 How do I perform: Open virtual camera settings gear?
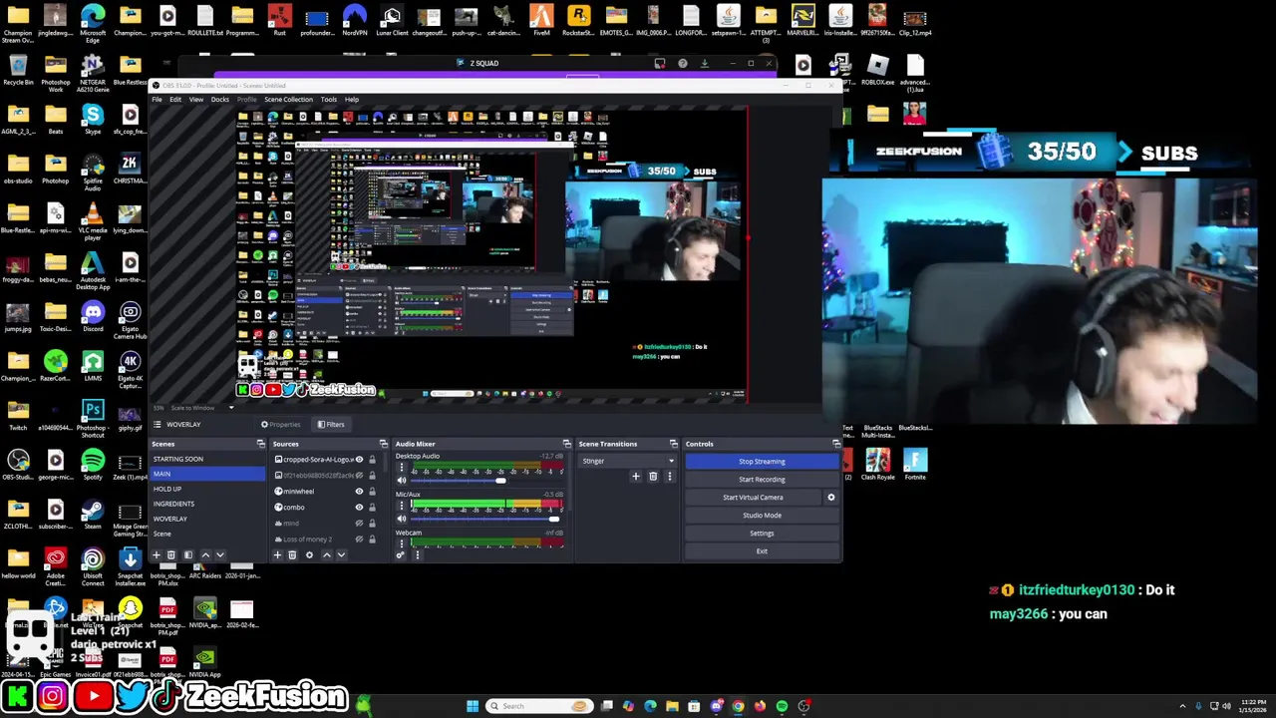coord(831,497)
